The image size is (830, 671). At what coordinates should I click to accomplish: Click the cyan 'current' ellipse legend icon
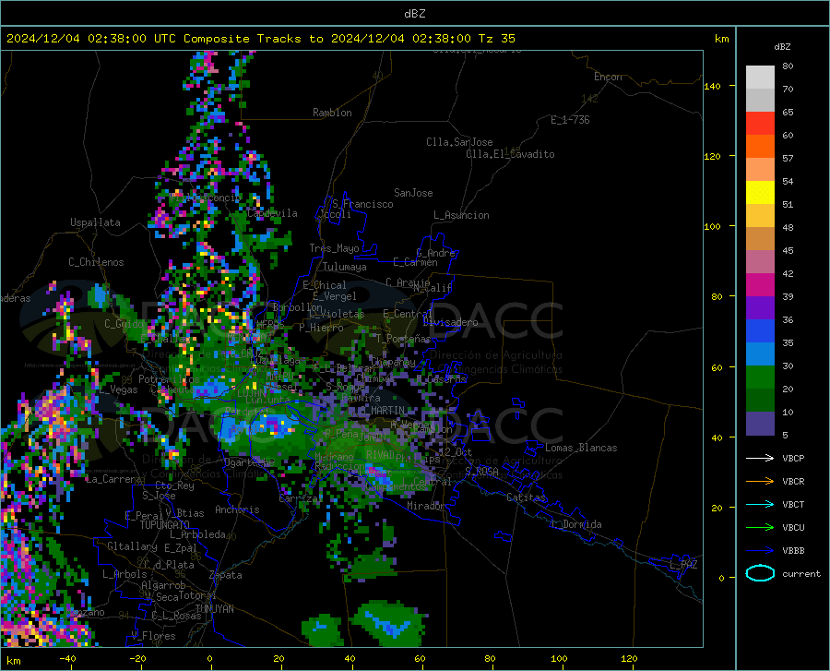tap(760, 573)
